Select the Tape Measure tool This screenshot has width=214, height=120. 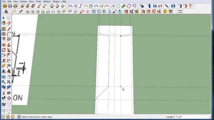tap(4, 61)
